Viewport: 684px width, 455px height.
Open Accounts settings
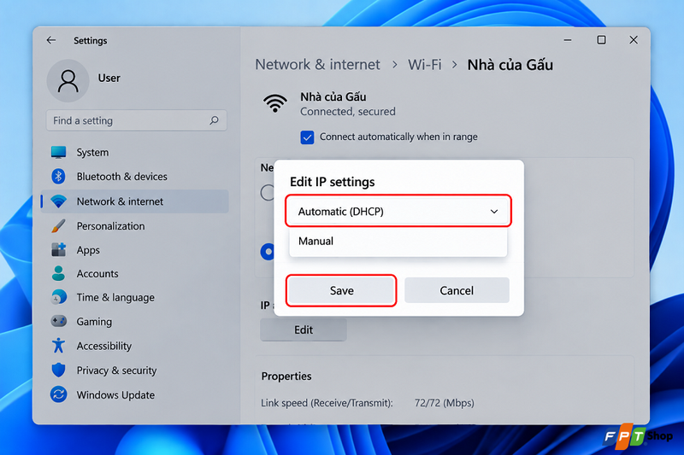click(x=134, y=273)
